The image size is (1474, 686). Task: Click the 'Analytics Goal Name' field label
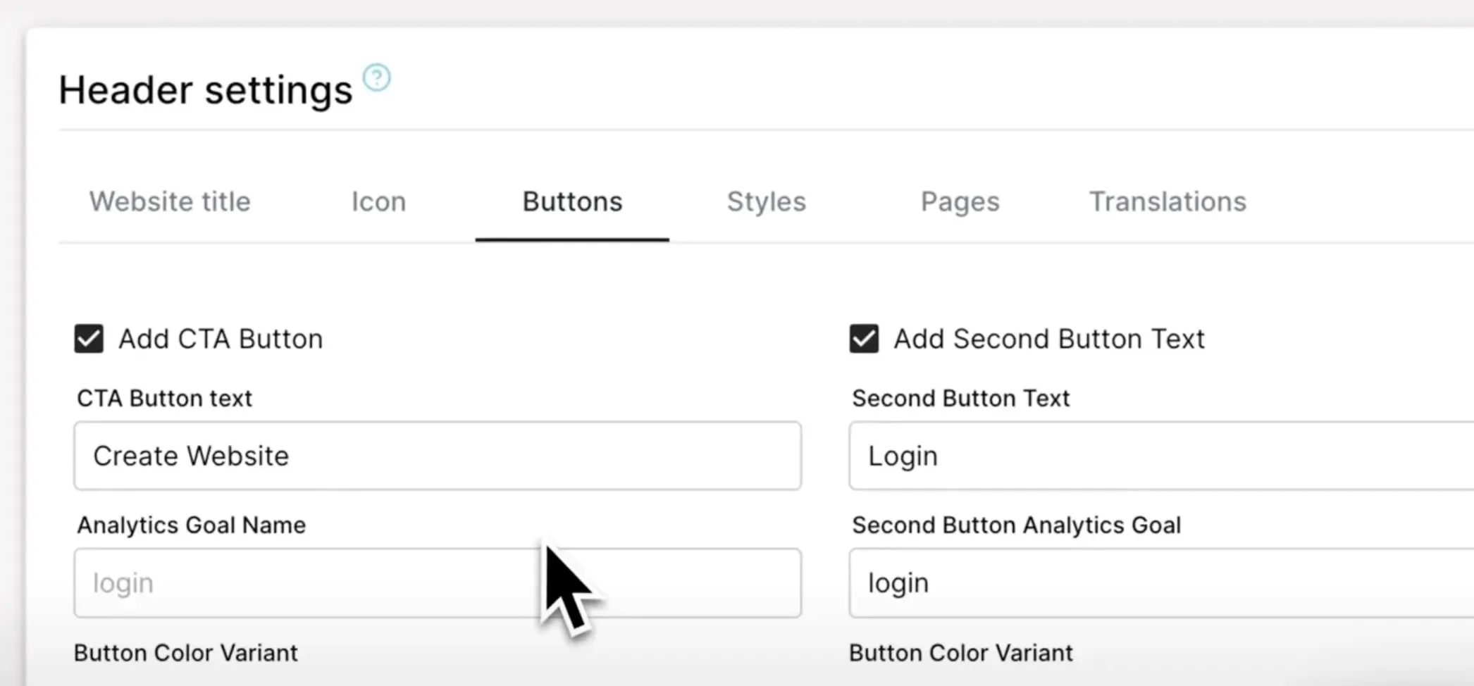tap(191, 525)
